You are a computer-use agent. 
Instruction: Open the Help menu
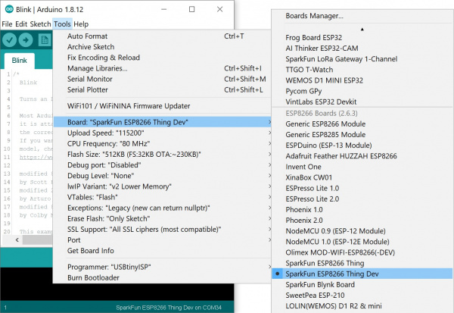pos(81,24)
